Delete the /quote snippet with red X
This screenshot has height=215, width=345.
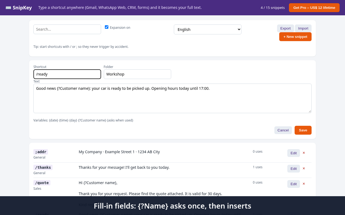tap(304, 184)
